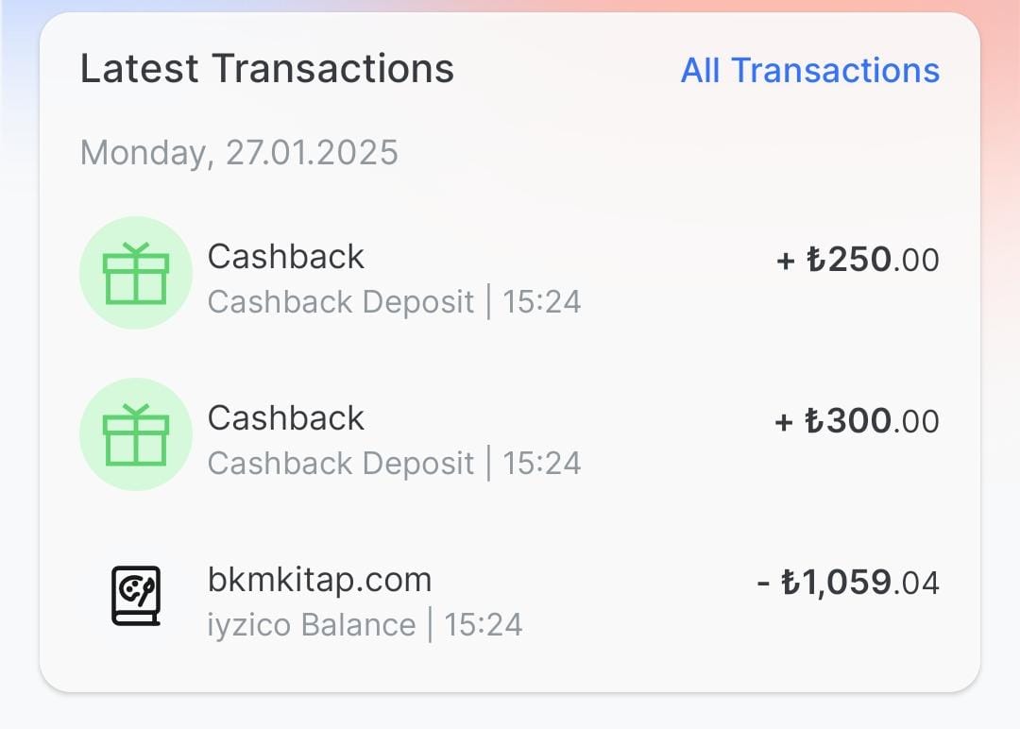Click the bkmkitap.com merchant name

319,580
